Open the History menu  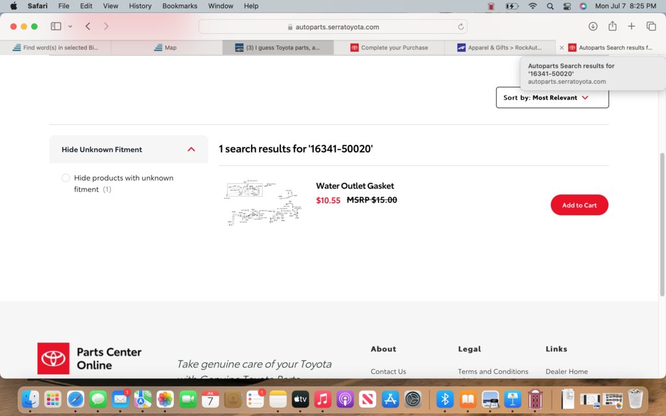tap(140, 6)
